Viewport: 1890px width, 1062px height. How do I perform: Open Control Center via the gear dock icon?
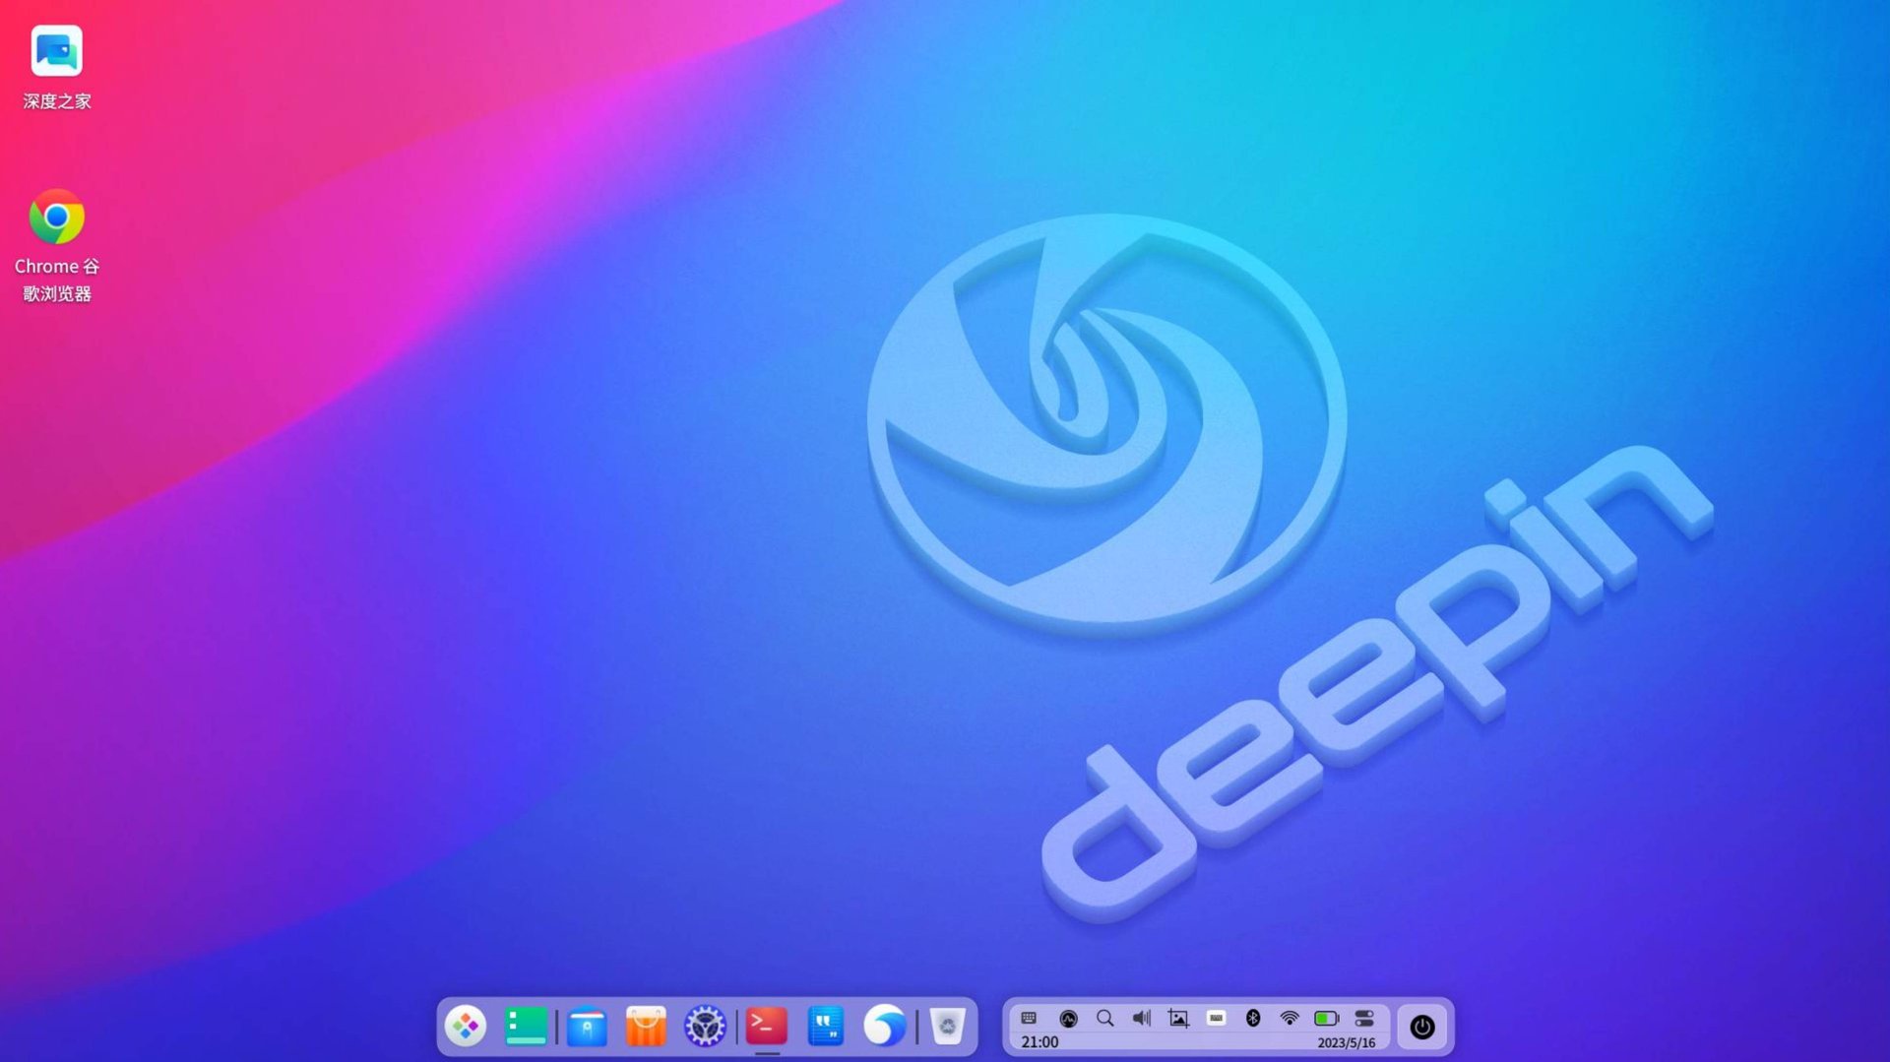[x=705, y=1026]
